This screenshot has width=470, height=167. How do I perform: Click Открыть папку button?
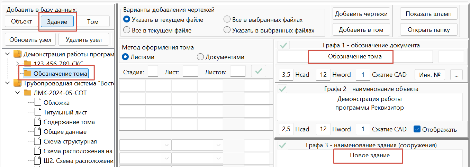(x=429, y=30)
